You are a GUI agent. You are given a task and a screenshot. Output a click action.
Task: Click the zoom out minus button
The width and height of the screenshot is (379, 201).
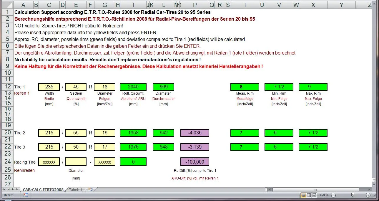333,195
